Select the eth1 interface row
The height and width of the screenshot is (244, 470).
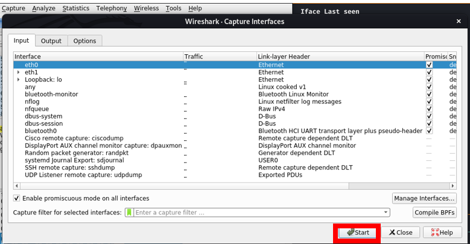click(235, 72)
